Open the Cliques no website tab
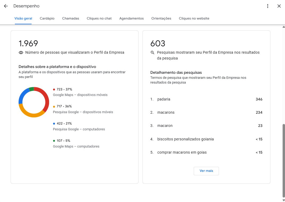The width and height of the screenshot is (285, 202). (x=194, y=19)
